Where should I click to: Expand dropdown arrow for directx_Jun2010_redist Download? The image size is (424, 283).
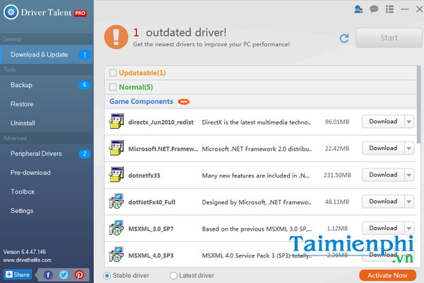(x=409, y=122)
